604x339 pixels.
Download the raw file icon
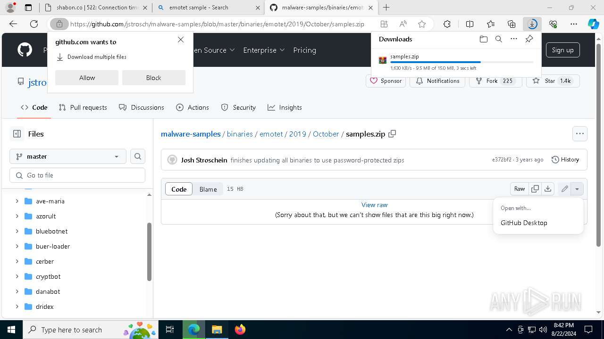coord(548,189)
